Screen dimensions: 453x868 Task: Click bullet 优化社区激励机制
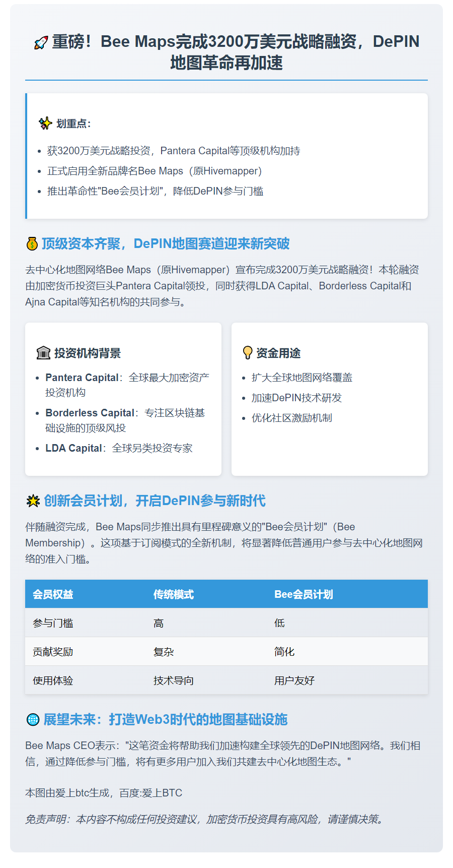pyautogui.click(x=292, y=418)
